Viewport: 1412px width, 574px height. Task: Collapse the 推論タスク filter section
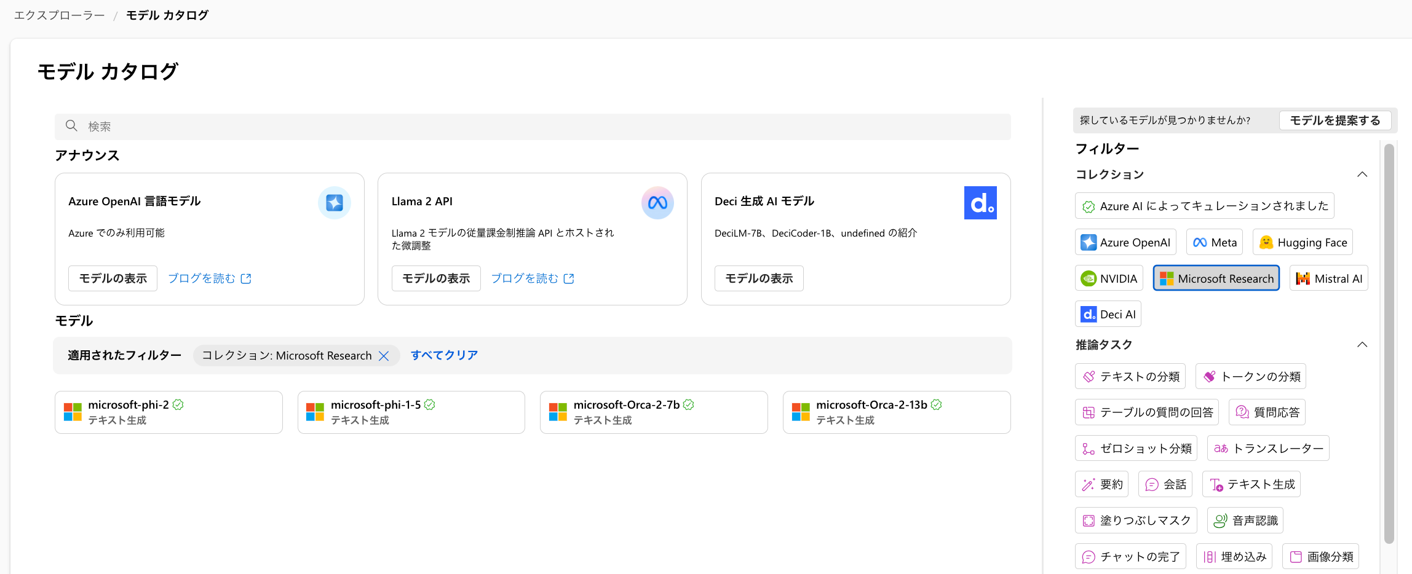click(1362, 345)
